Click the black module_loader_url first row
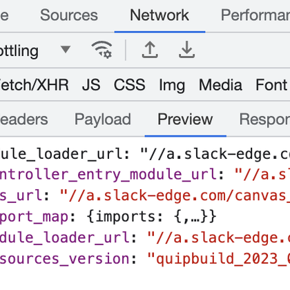 [145, 153]
